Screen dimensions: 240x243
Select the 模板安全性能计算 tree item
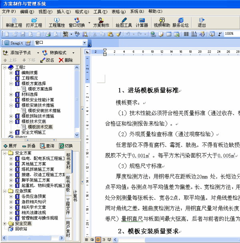coord(38,100)
